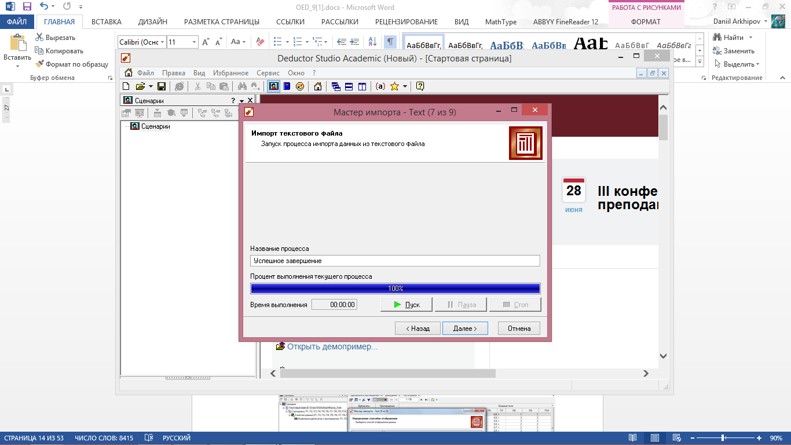Viewport: 791px width, 445px height.
Task: Click Копировать in Word clipboard group
Action: pyautogui.click(x=59, y=51)
